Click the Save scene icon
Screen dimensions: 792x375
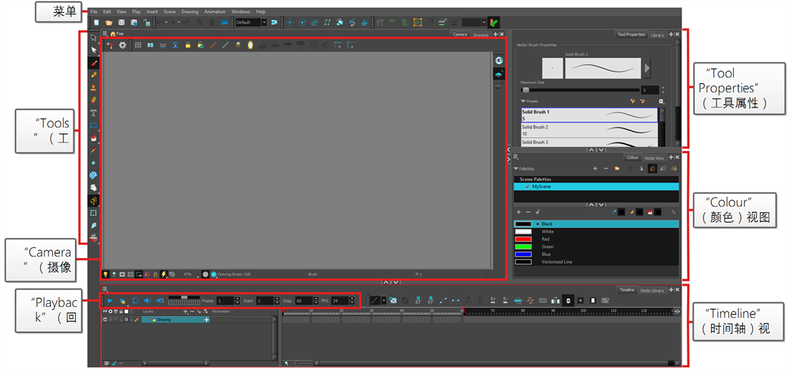121,22
